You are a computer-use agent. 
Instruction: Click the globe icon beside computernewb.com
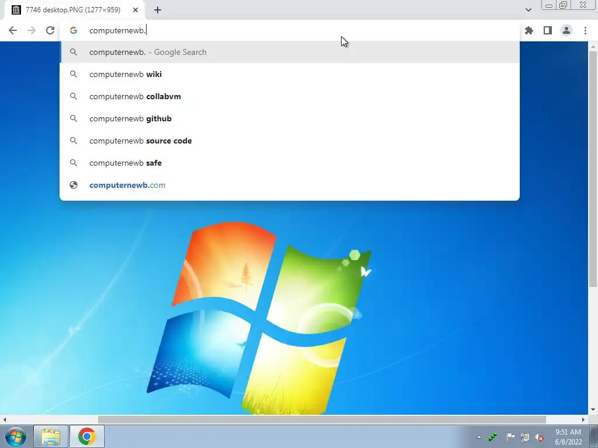pos(73,185)
